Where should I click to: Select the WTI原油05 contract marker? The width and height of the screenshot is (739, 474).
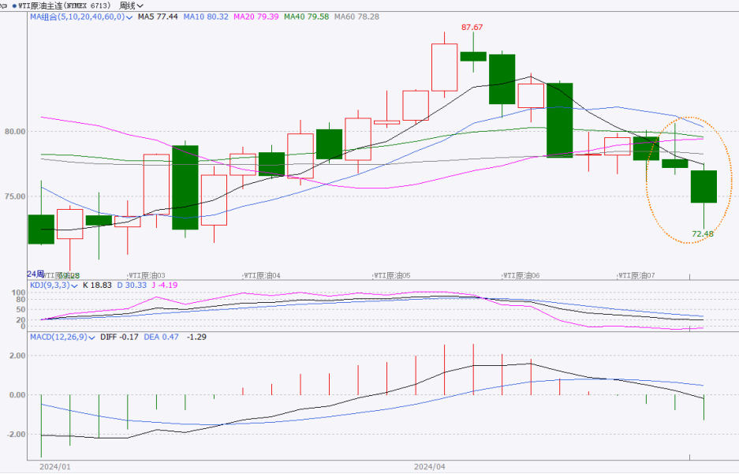tap(393, 275)
